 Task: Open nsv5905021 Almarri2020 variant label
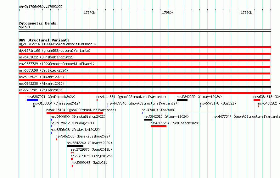42,77
